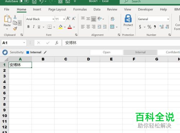
Task: Open the Borders dropdown arrow
Action: click(x=54, y=27)
